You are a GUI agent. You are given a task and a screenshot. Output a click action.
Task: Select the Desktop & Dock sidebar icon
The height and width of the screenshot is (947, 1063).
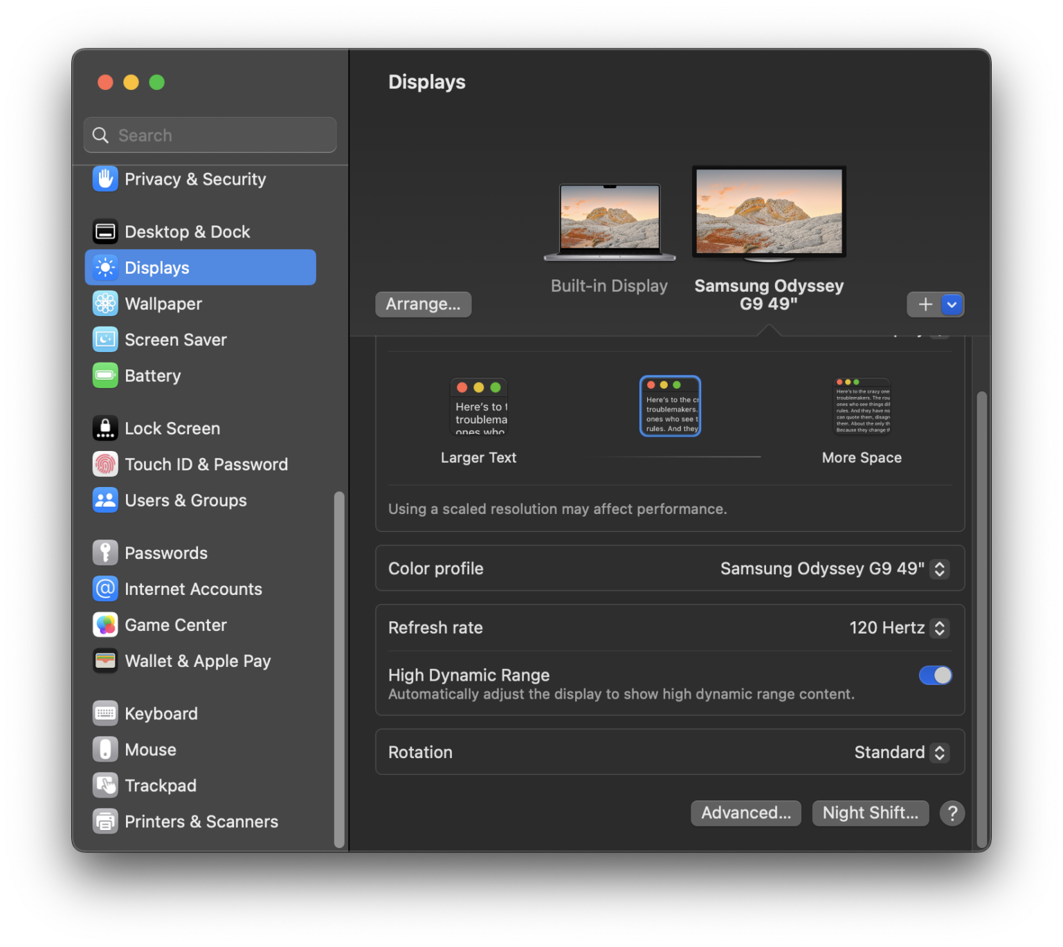point(105,232)
